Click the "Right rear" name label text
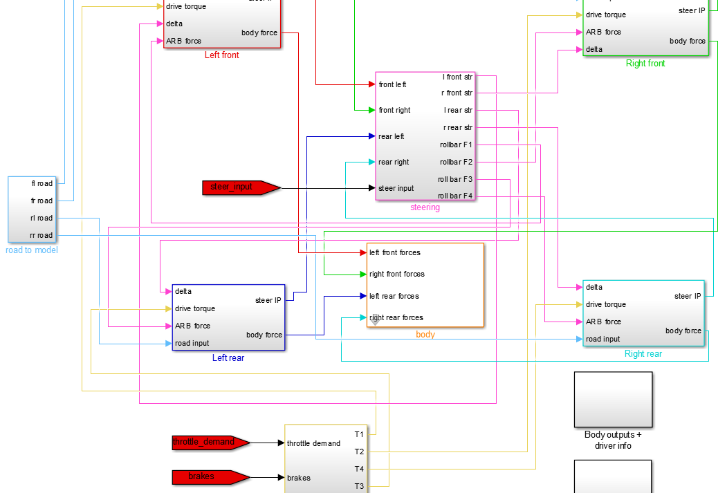Viewport: 727px width, 493px height. pos(643,354)
